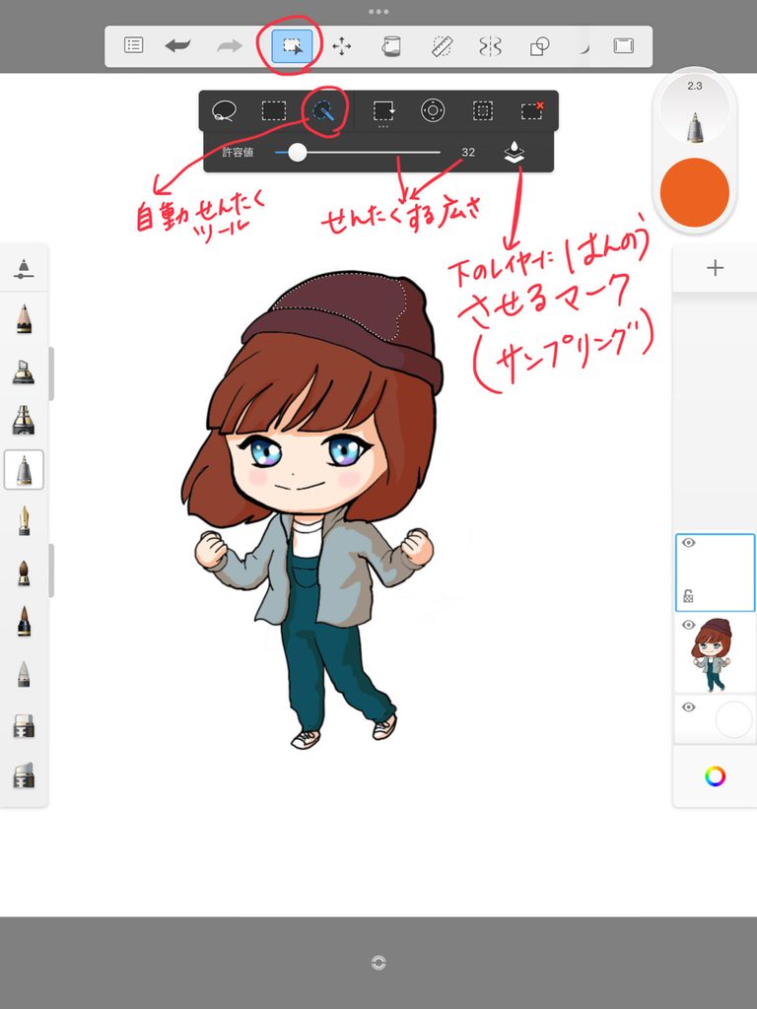
Task: Expand the brush library at top of palette
Action: (24, 268)
